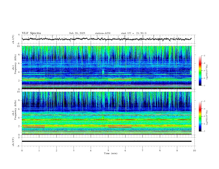Viewport: 219px width, 169px height.
Task: Select the ch.2 color bar log(PSD) label
Action: 207,117
